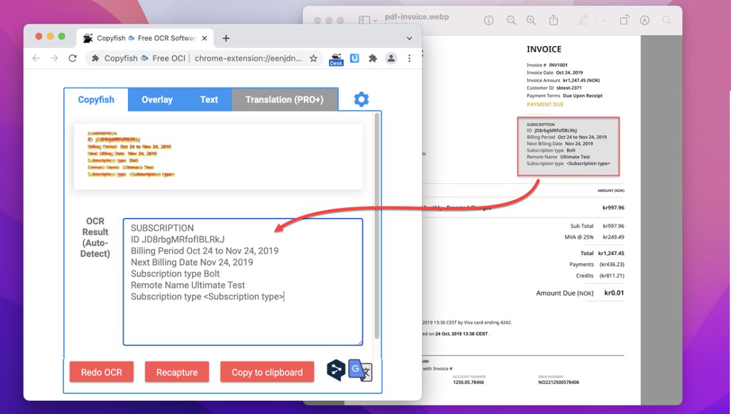The height and width of the screenshot is (414, 731).
Task: Click the Sub Total kr997.96 value
Action: coord(613,226)
